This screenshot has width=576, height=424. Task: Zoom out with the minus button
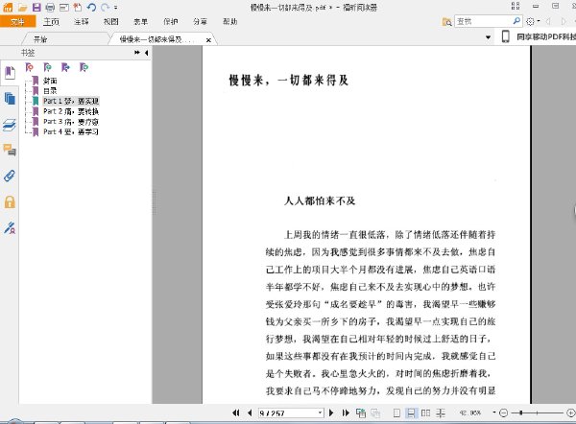click(x=504, y=413)
